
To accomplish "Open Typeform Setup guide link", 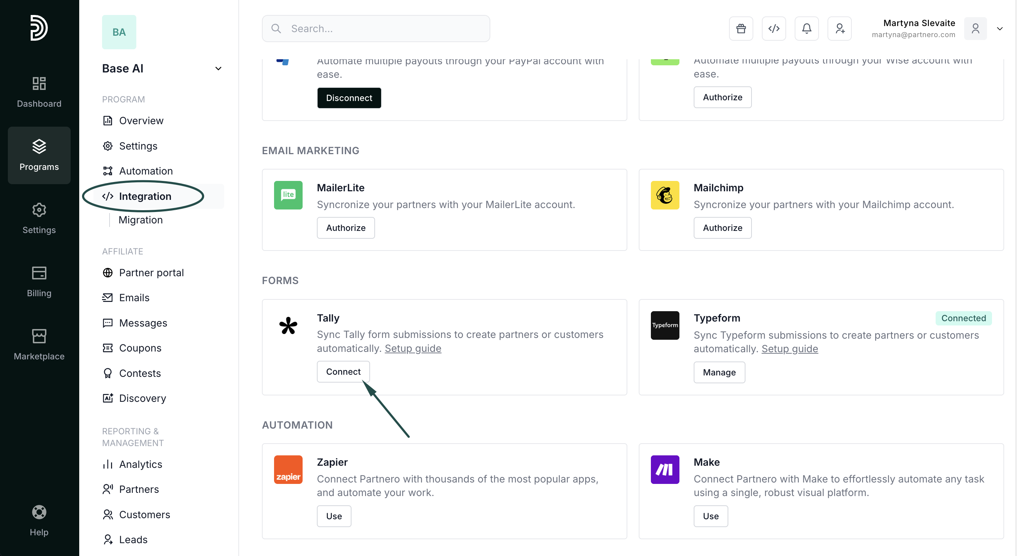I will pos(789,349).
